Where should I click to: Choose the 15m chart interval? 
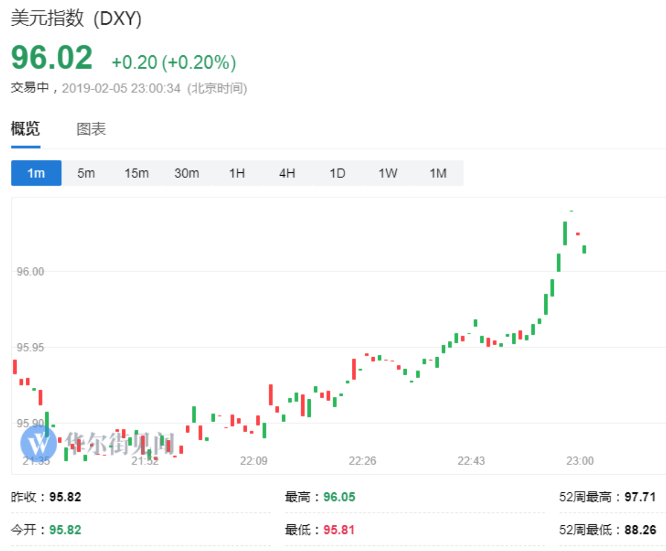point(137,173)
